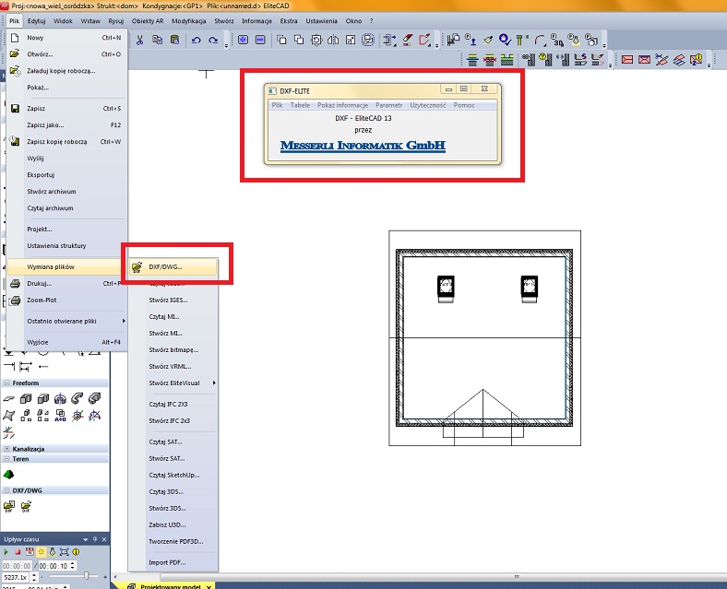The height and width of the screenshot is (589, 727).
Task: Click the 5237.1x speed field
Action: (x=16, y=577)
